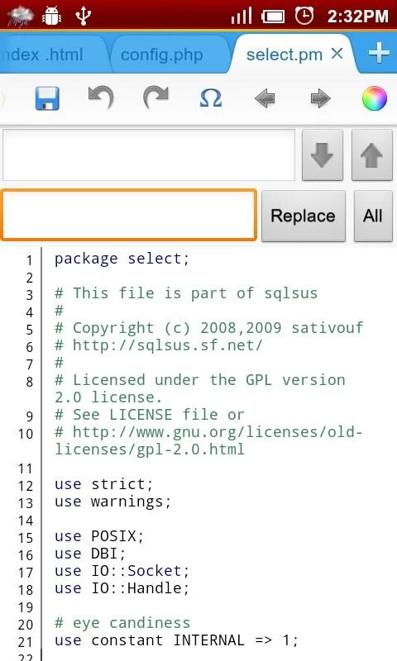The height and width of the screenshot is (661, 397).
Task: Undo the last edit
Action: (101, 97)
